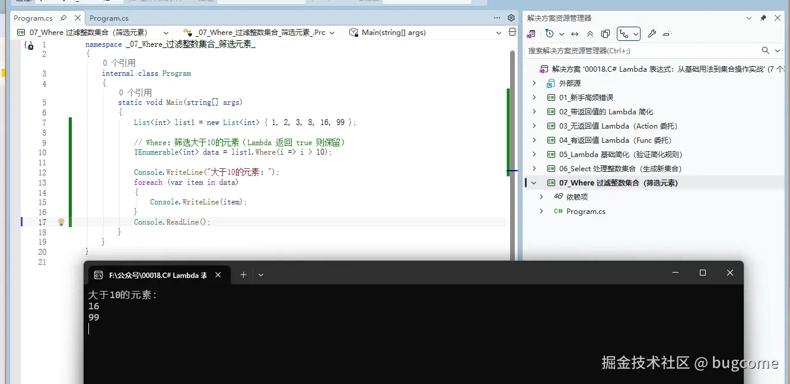
Task: Open the type dropdown _07_Where_过滤整数集合_筛选元素_.Prc
Action: pyautogui.click(x=260, y=33)
